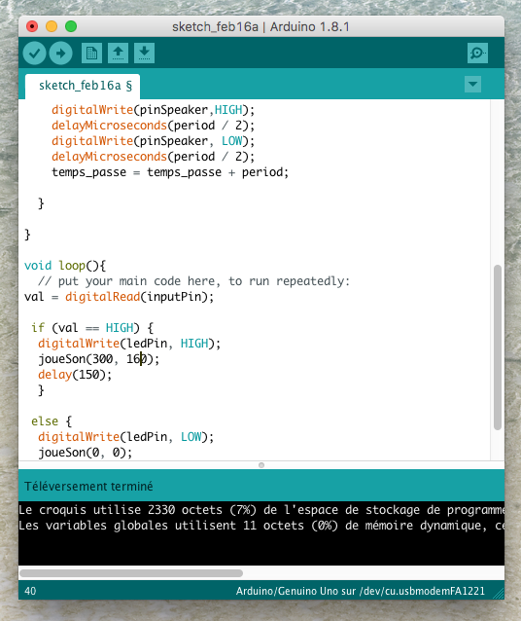Click the vertical editor scrollbar thumb

[x=498, y=347]
